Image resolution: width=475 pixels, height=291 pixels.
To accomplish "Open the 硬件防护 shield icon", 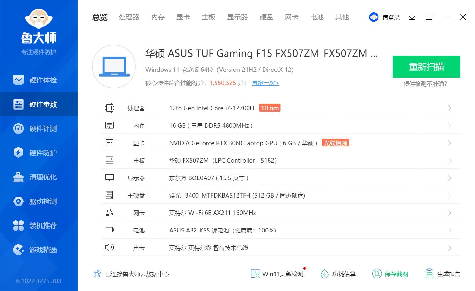I will (18, 153).
